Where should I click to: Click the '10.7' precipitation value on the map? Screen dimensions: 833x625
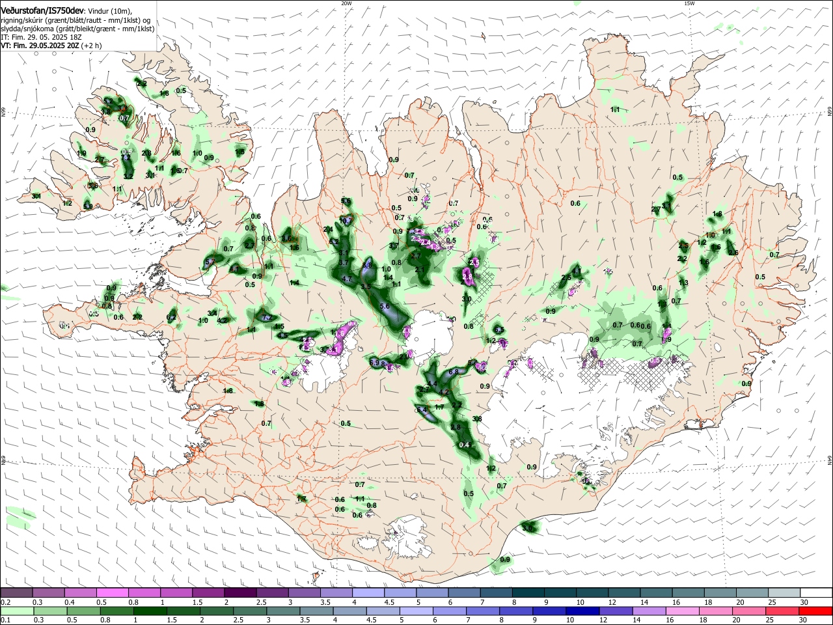point(345,221)
